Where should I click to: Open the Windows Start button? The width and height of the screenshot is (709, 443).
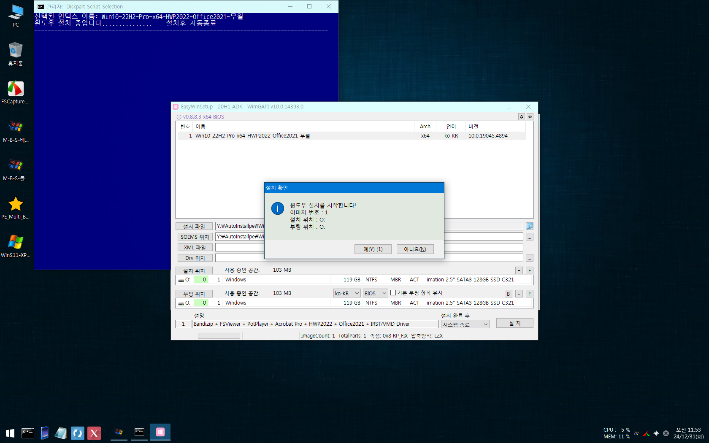[10, 433]
